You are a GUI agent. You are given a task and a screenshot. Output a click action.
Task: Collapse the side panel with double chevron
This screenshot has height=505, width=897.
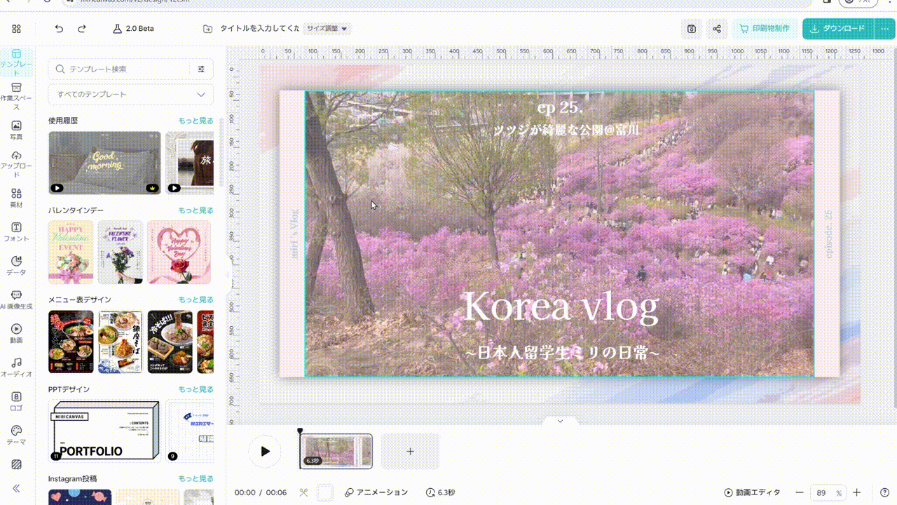[16, 488]
